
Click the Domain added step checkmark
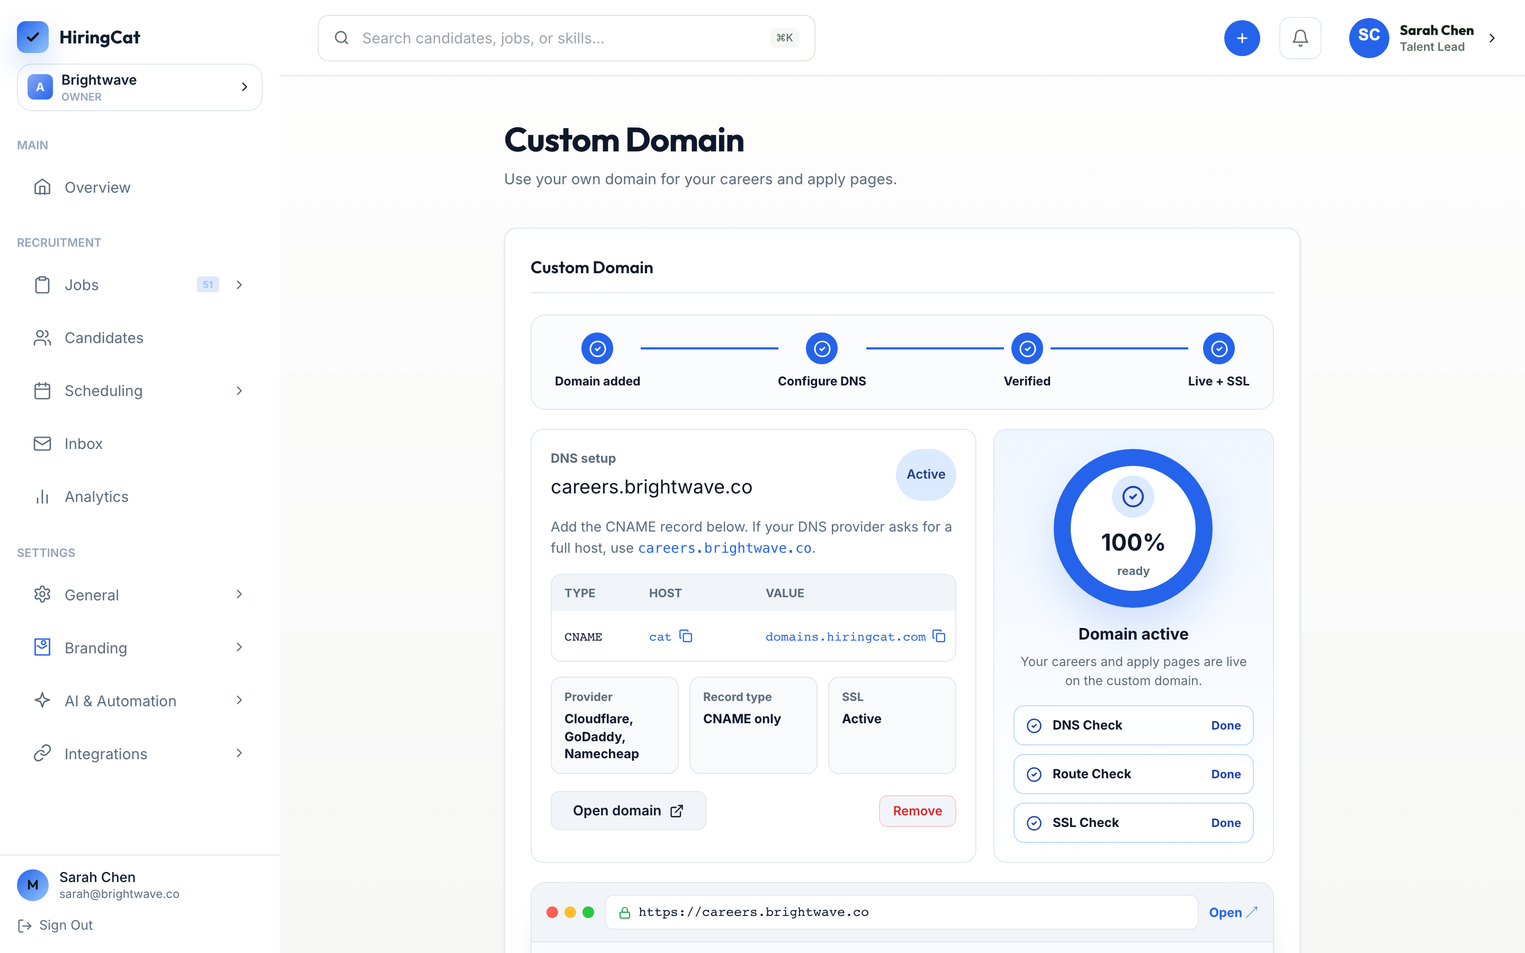pos(597,348)
